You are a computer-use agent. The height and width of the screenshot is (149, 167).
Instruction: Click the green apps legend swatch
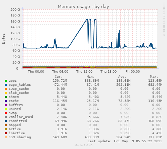(6, 81)
